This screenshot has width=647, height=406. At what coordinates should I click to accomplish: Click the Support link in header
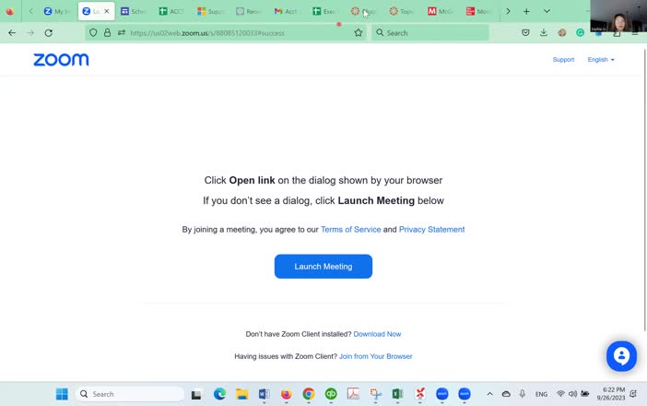[563, 60]
